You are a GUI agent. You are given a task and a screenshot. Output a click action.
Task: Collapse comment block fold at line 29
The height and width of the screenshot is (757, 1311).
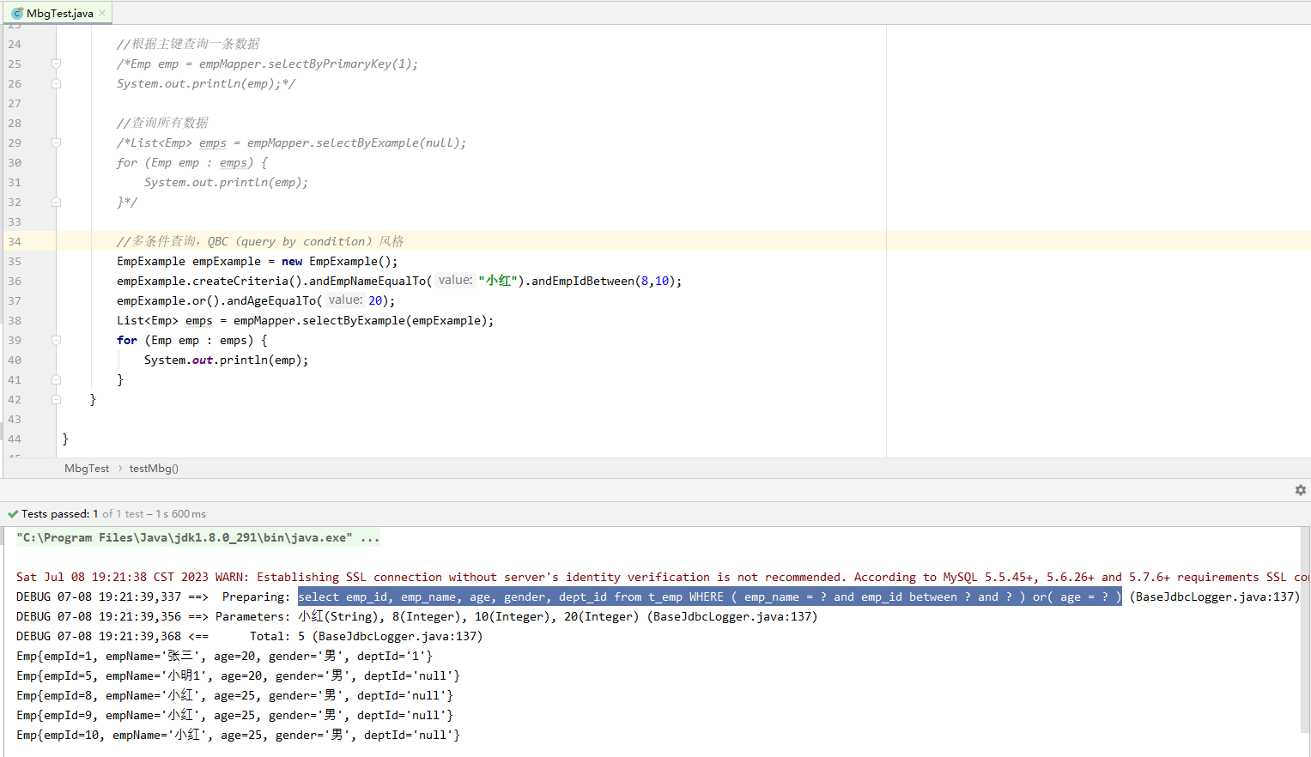(56, 142)
